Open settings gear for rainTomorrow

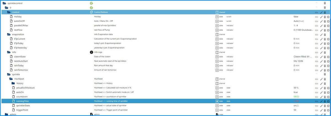[x=328, y=70]
